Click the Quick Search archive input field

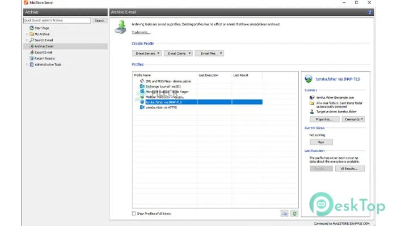click(57, 20)
